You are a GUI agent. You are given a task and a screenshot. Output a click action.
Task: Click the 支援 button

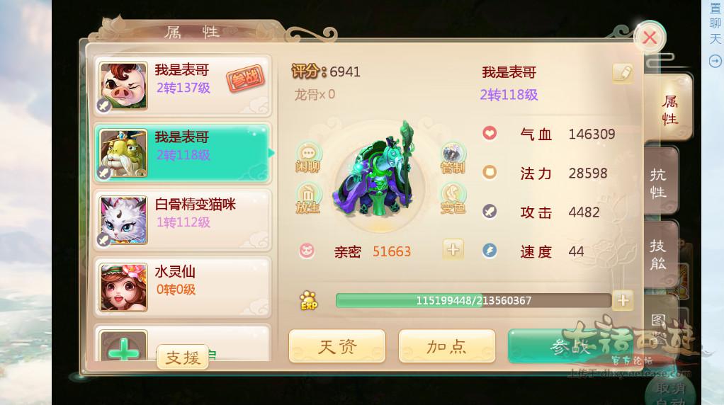pyautogui.click(x=183, y=357)
